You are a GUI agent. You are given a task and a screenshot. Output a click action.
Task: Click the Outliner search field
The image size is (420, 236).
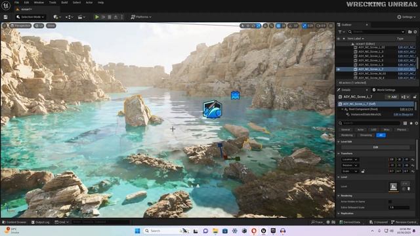376,32
